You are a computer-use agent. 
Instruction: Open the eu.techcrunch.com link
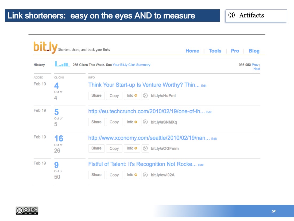coord(146,111)
